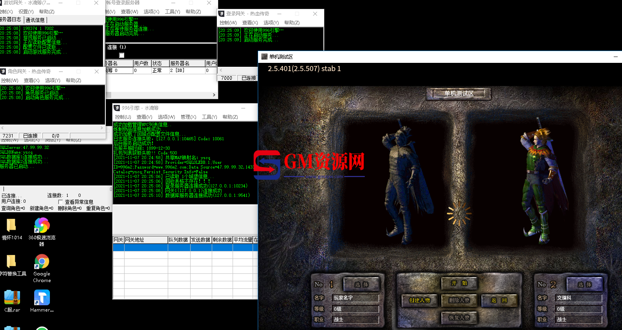Open 控制(W) menu in 角色网关 window
The width and height of the screenshot is (622, 330).
point(9,80)
